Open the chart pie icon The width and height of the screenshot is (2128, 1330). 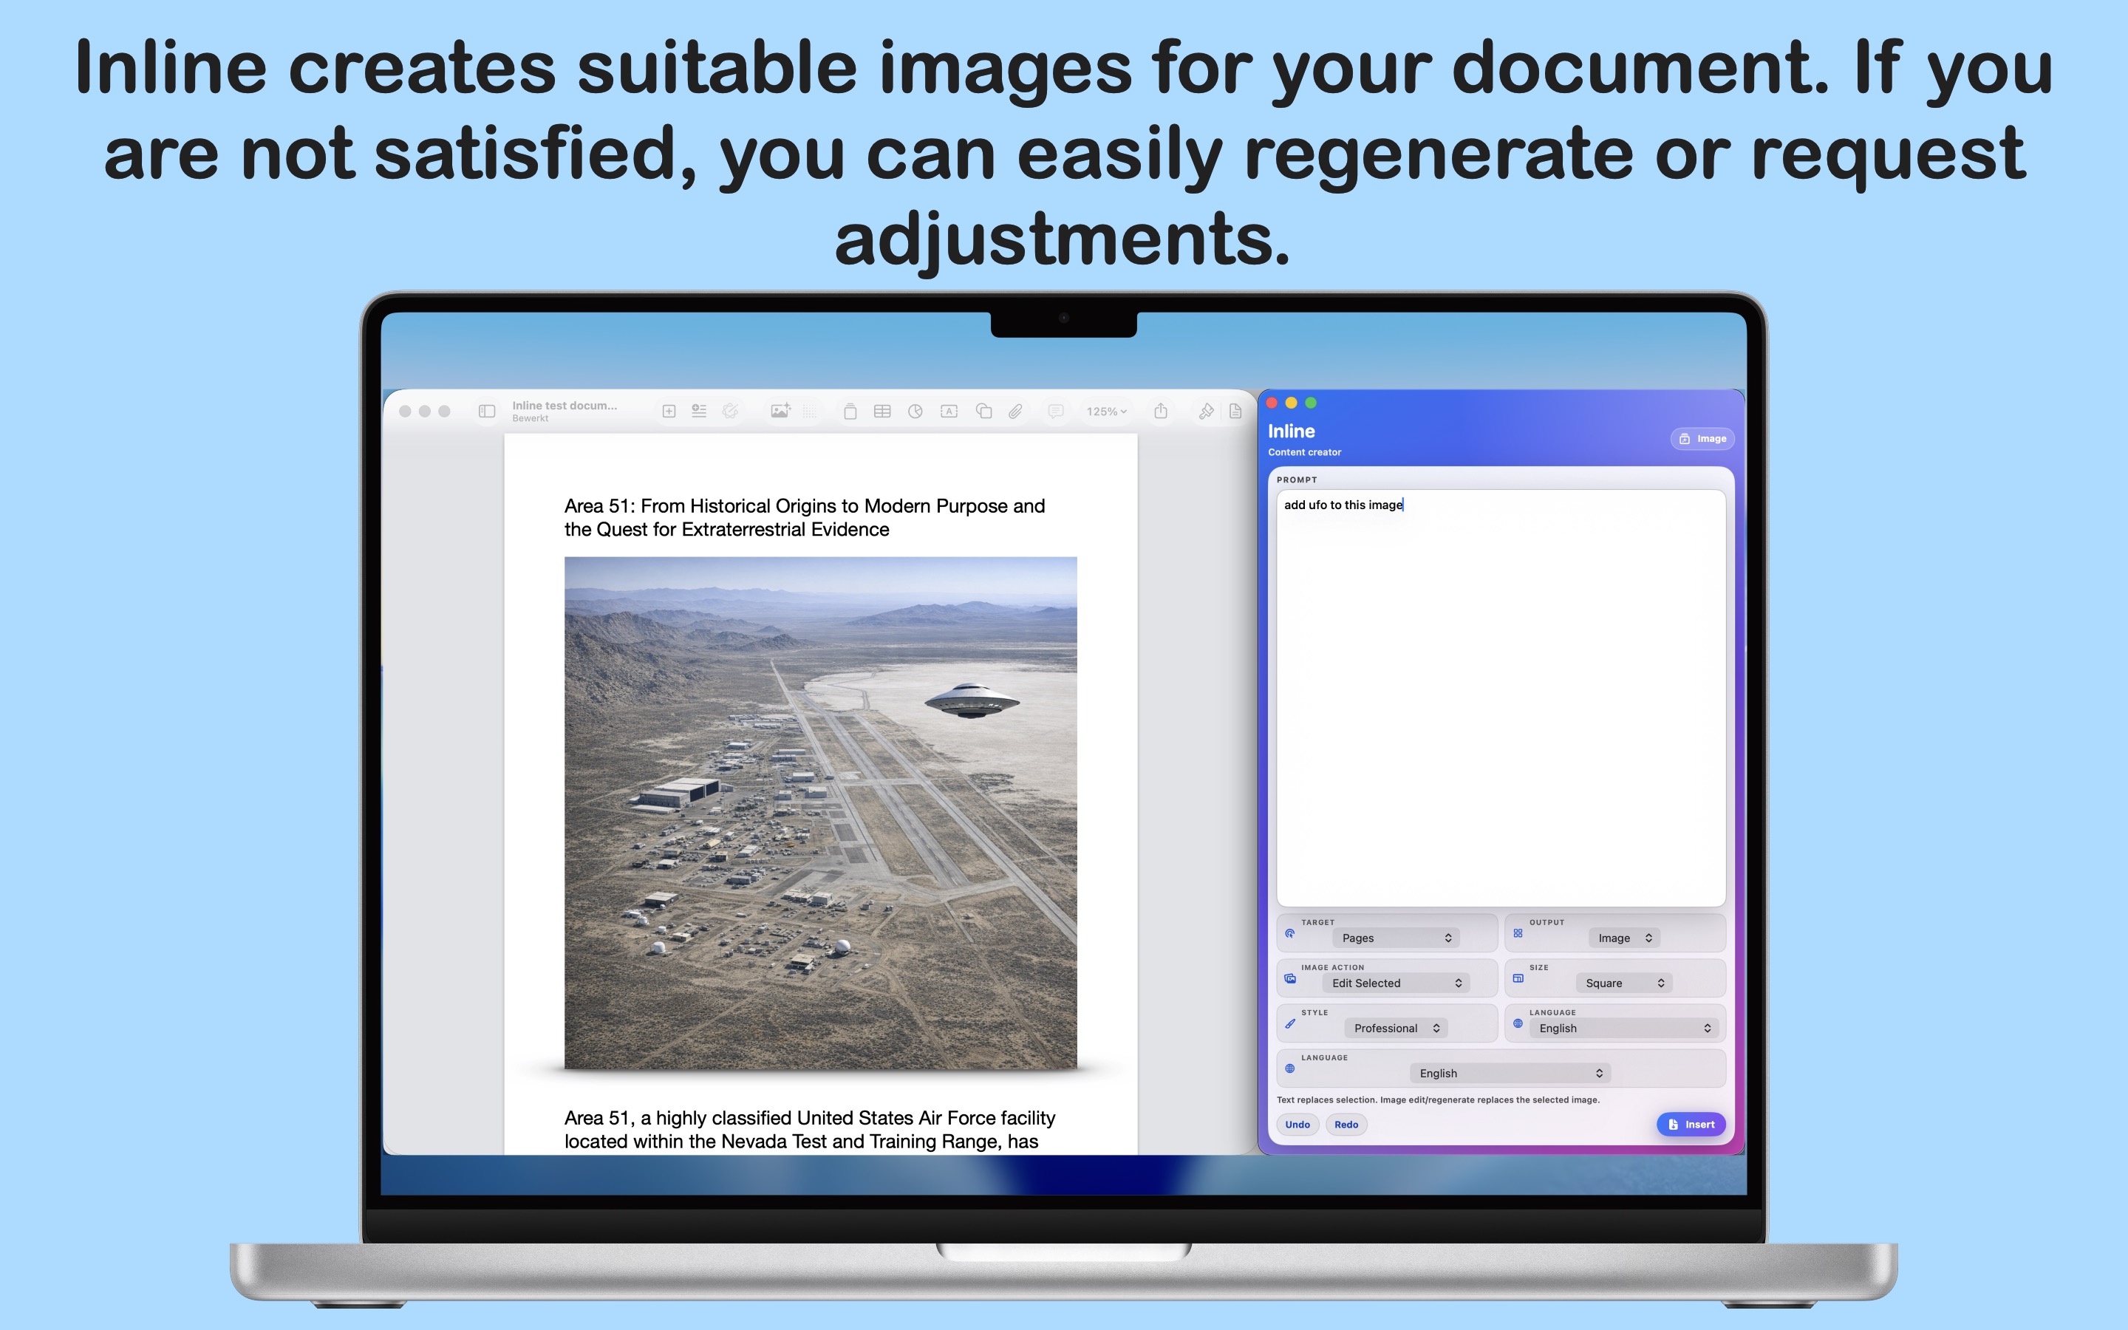point(915,411)
